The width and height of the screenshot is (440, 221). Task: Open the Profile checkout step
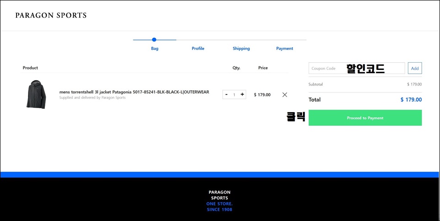[198, 49]
